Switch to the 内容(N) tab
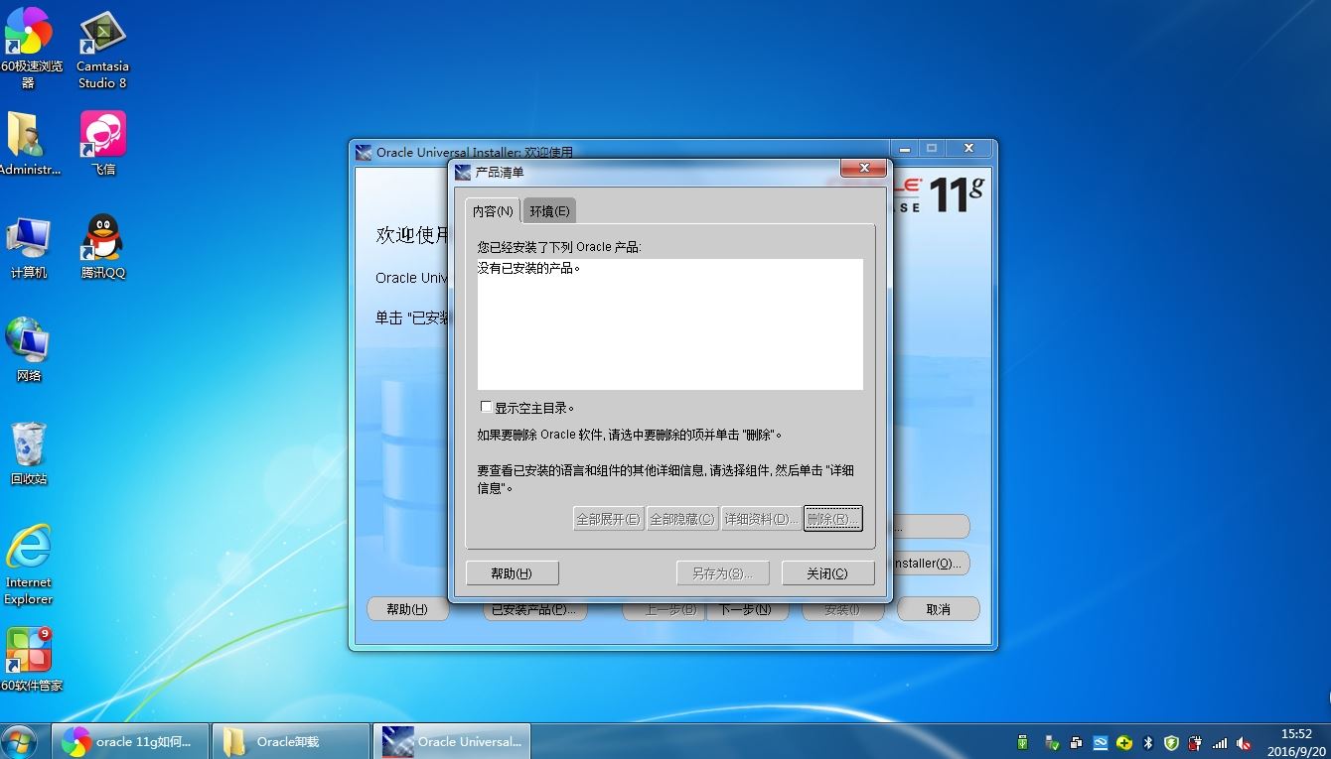 [493, 211]
